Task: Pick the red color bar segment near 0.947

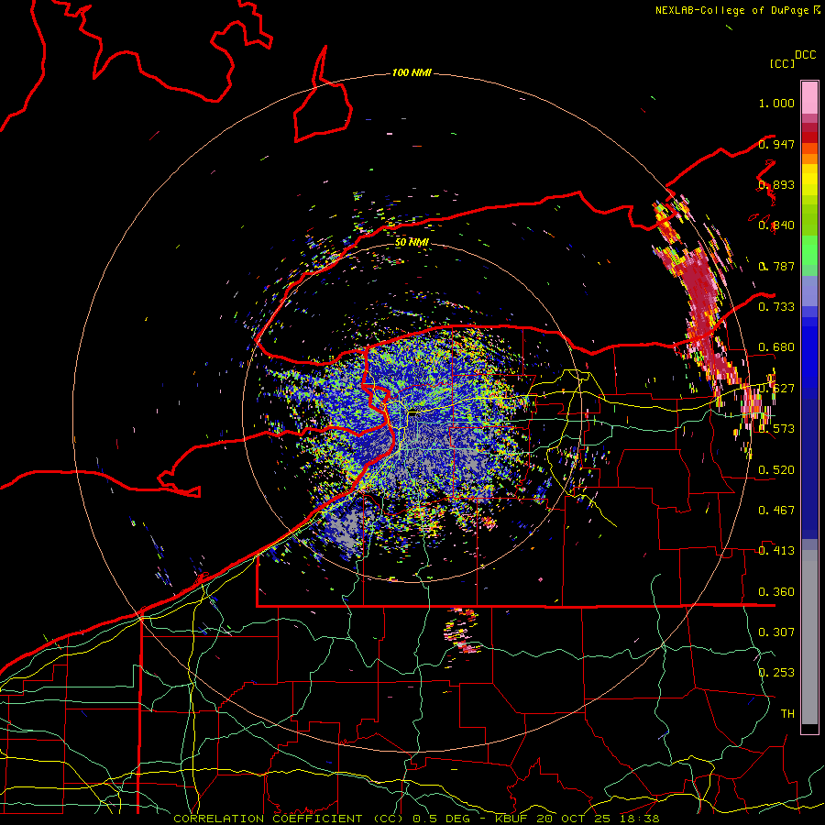Action: (x=809, y=137)
